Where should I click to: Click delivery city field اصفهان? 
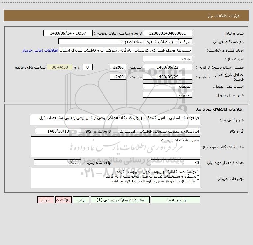click(168, 95)
